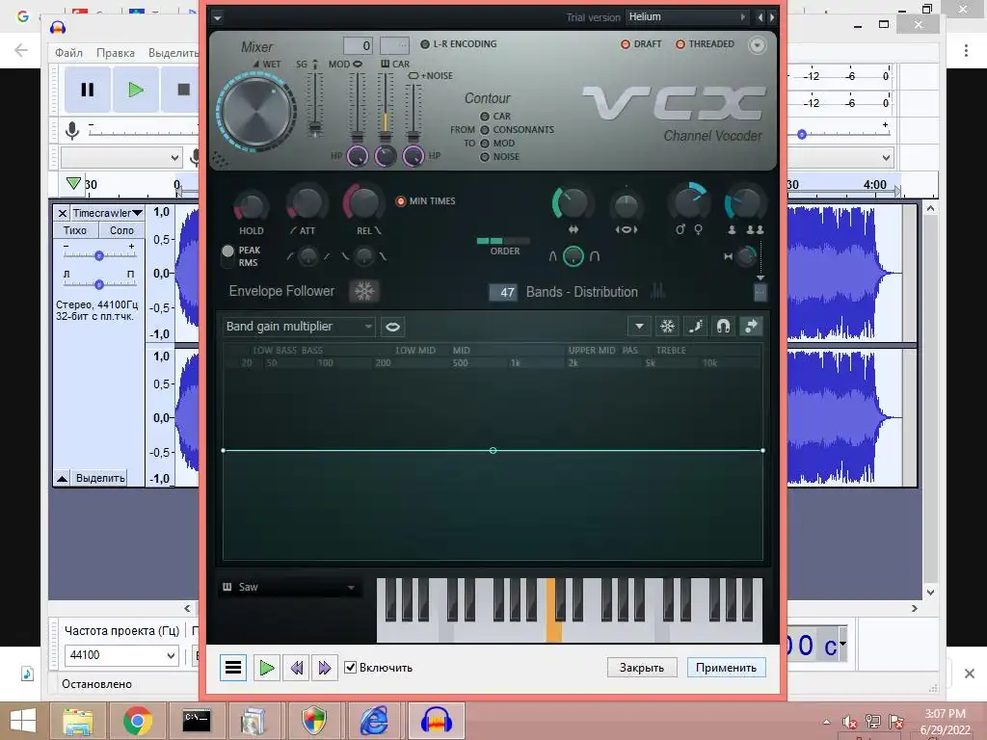Click the small dotted box below the Distribution arrow

(760, 292)
